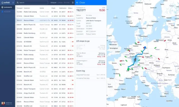Switch to the Delayed filter tab
The height and width of the screenshot is (107, 179).
pos(53,3)
